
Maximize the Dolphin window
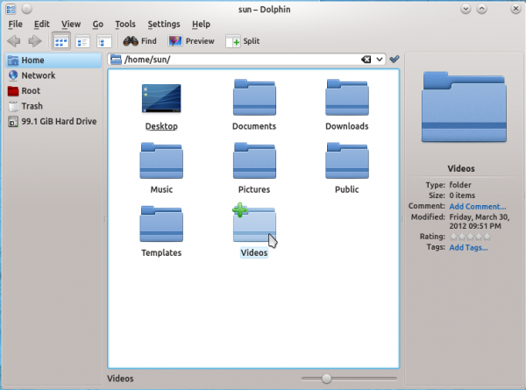coord(482,9)
